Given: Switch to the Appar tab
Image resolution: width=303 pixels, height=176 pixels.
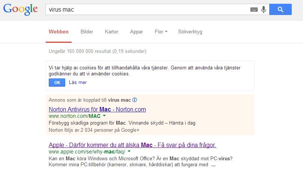Looking at the screenshot, I should 136,32.
